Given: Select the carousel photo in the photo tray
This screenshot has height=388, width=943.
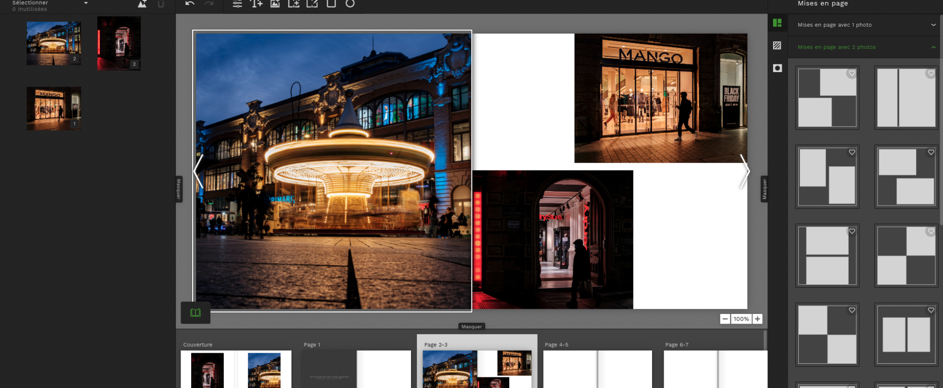Looking at the screenshot, I should (54, 43).
